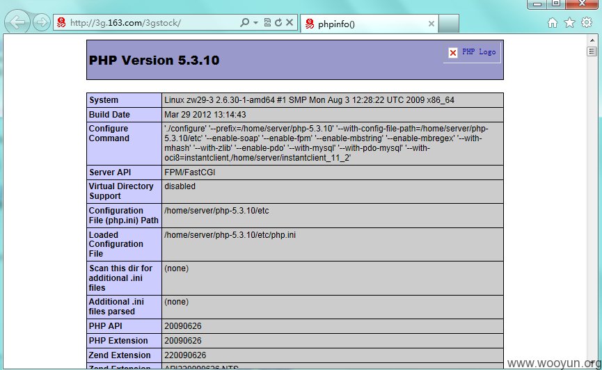
Task: Click (none) value in Scan this dir row
Action: [176, 268]
